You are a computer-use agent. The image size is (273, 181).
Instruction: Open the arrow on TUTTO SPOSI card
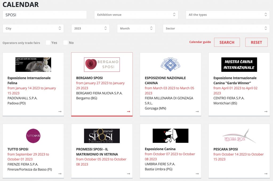pyautogui.click(x=60, y=174)
